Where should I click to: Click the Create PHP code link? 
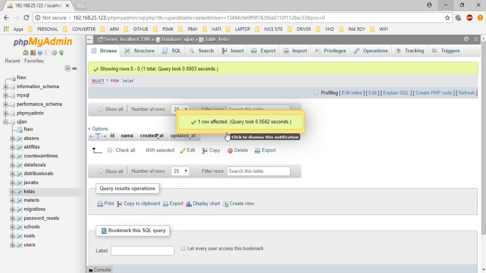433,93
